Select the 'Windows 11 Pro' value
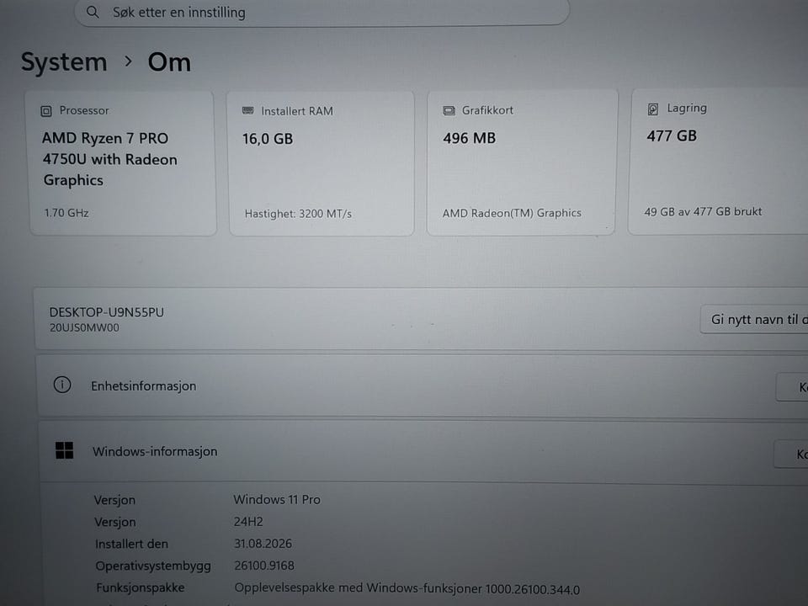Image resolution: width=808 pixels, height=606 pixels. pyautogui.click(x=277, y=499)
